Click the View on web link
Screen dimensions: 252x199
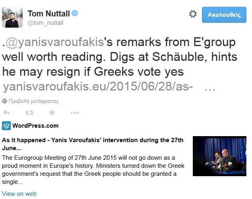19,194
